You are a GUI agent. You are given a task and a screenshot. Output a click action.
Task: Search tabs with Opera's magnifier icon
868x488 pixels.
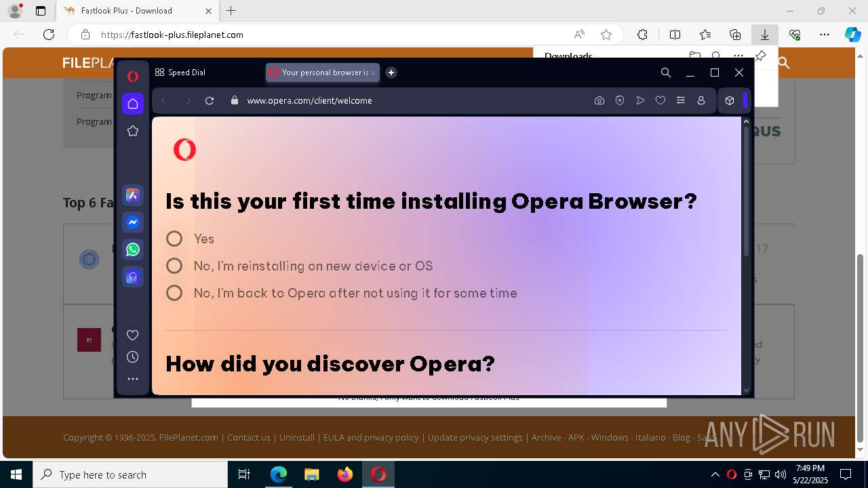(x=666, y=73)
